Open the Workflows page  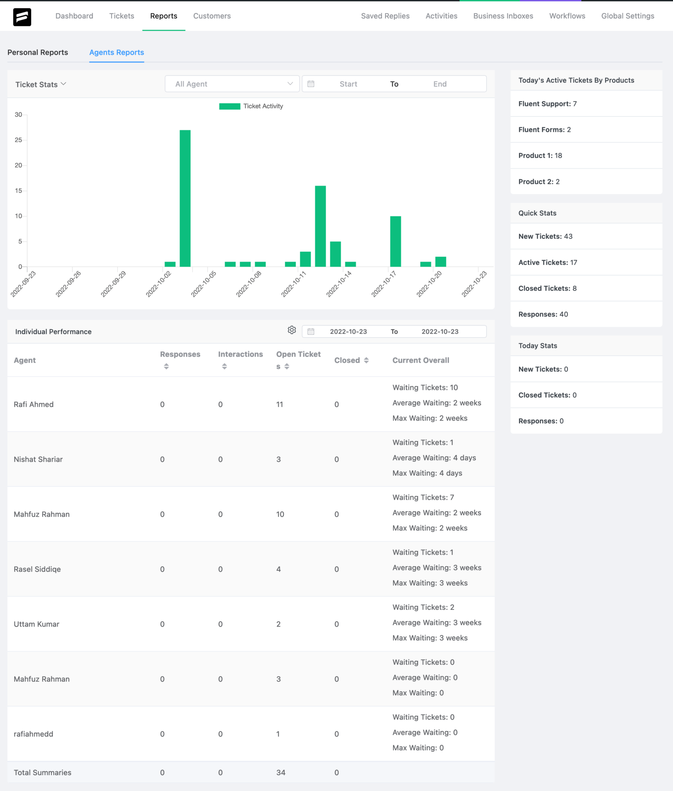pos(567,16)
